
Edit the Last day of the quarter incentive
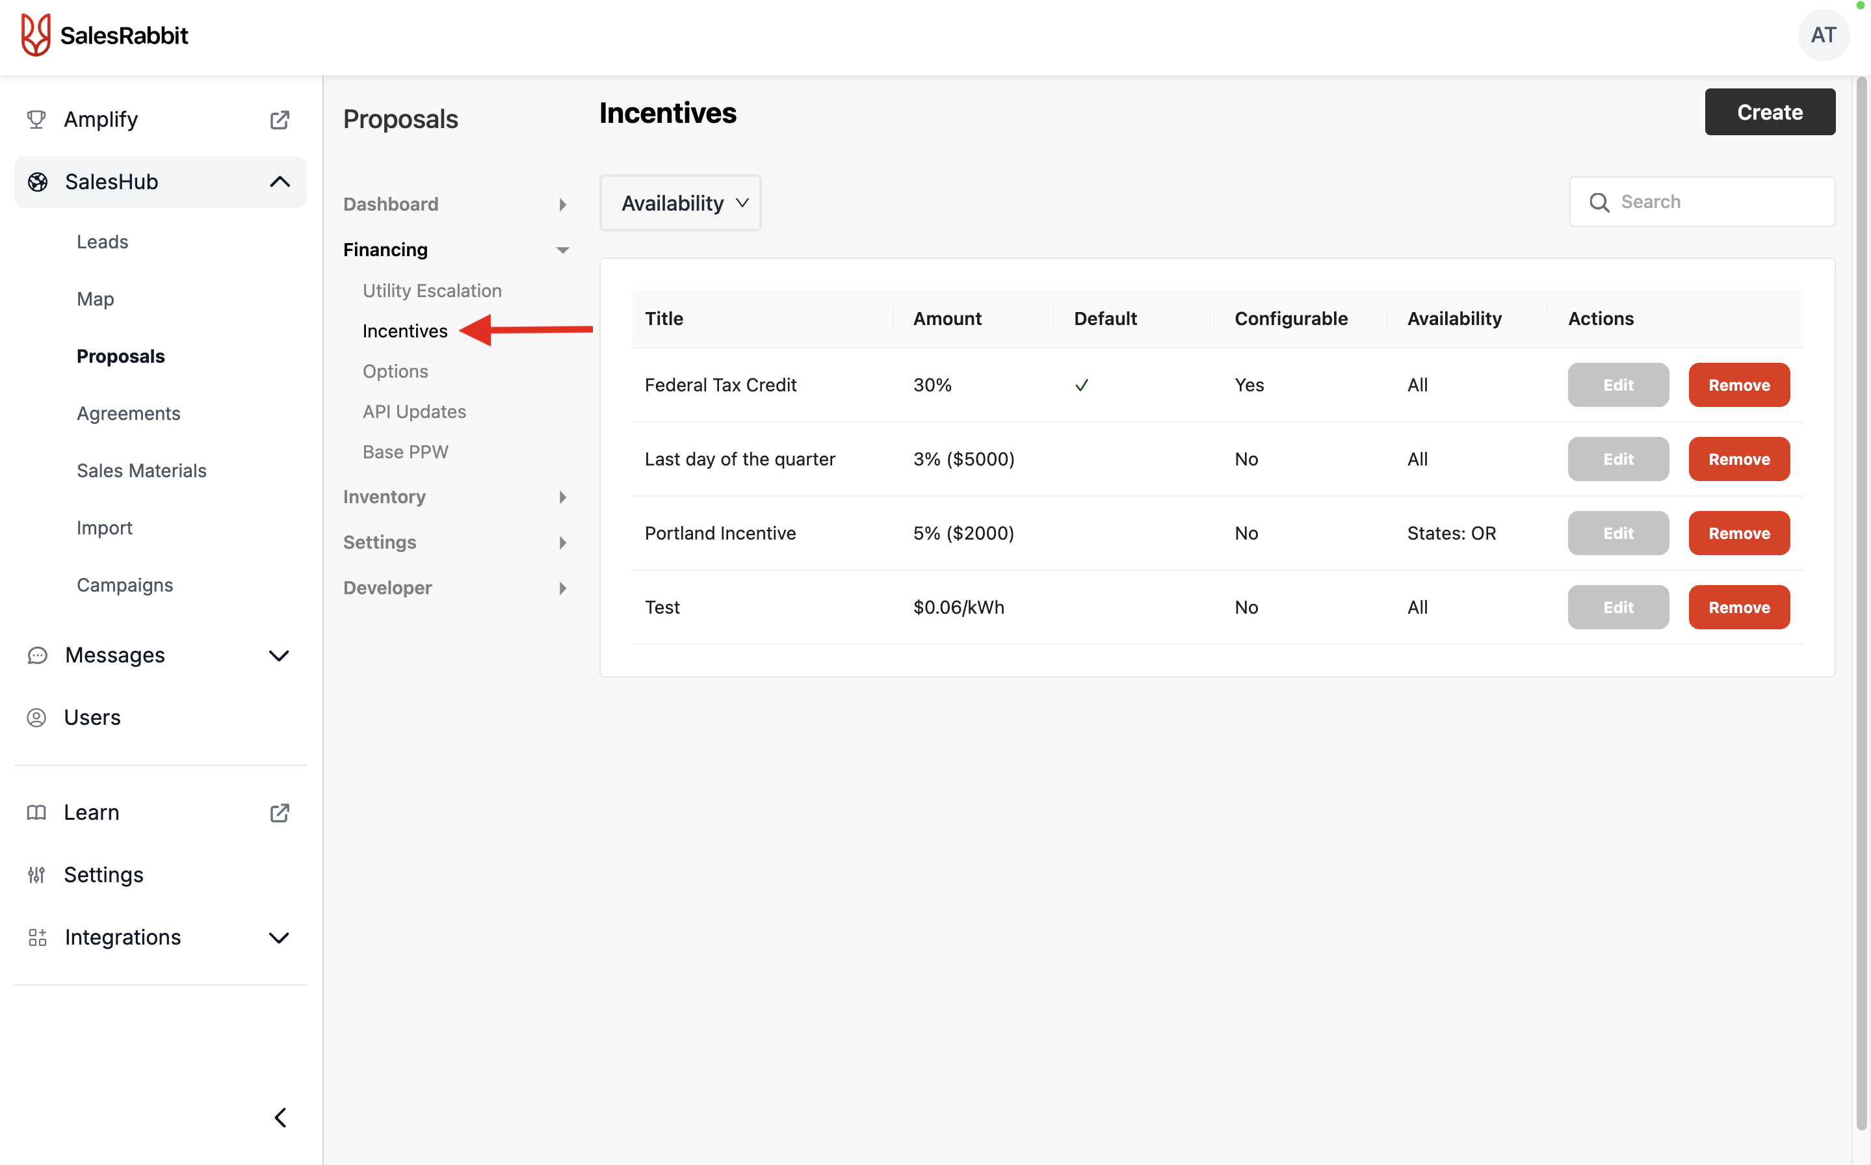[1617, 459]
